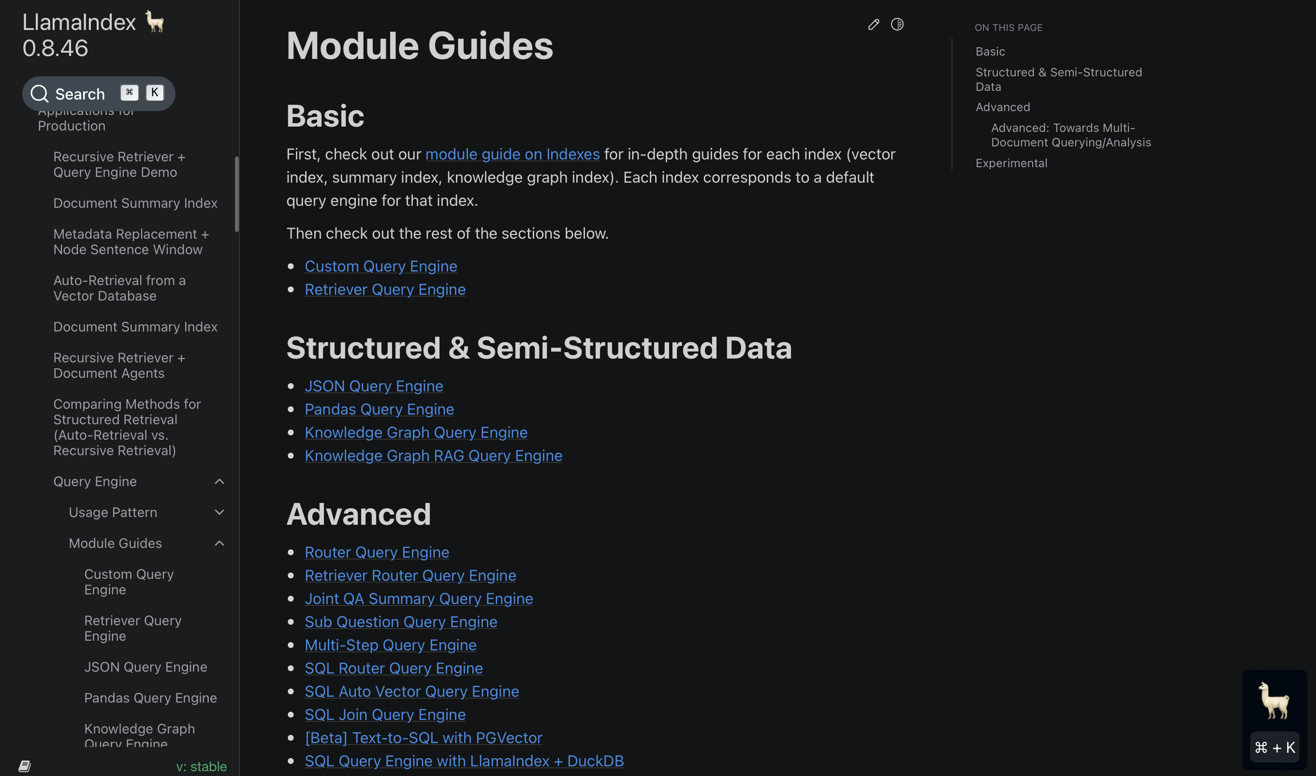Screen dimensions: 1316x776
Task: Jump to Experimental in the page contents
Action: [x=1011, y=163]
